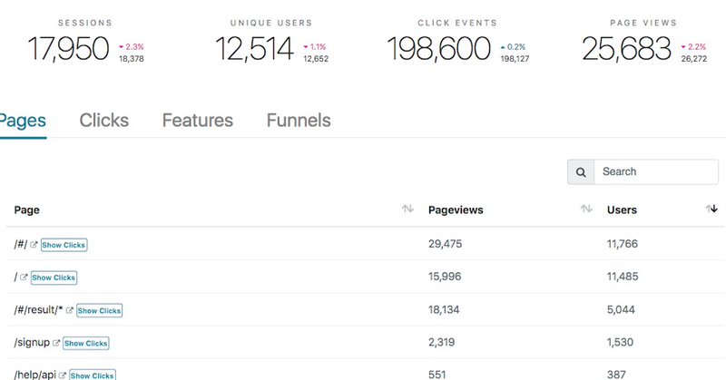This screenshot has height=380, width=726.
Task: Switch to the Features tab
Action: [x=198, y=121]
